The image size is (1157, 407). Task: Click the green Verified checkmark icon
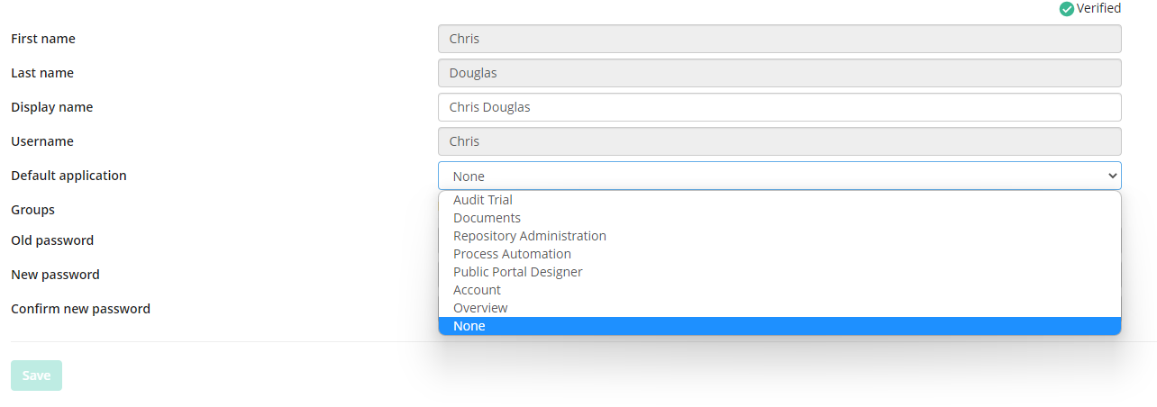click(1067, 9)
